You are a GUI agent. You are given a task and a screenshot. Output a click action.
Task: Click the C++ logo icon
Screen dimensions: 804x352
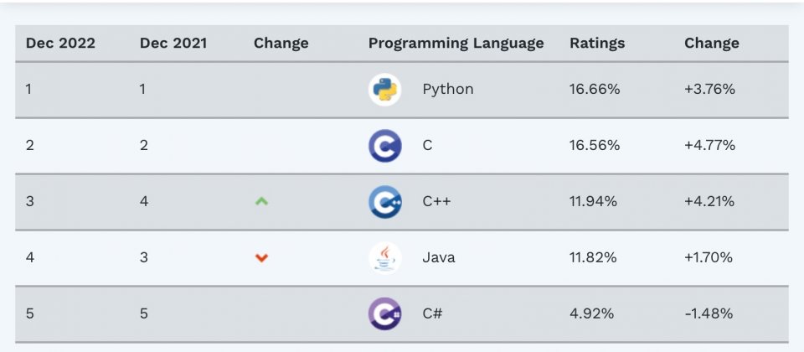pyautogui.click(x=384, y=202)
